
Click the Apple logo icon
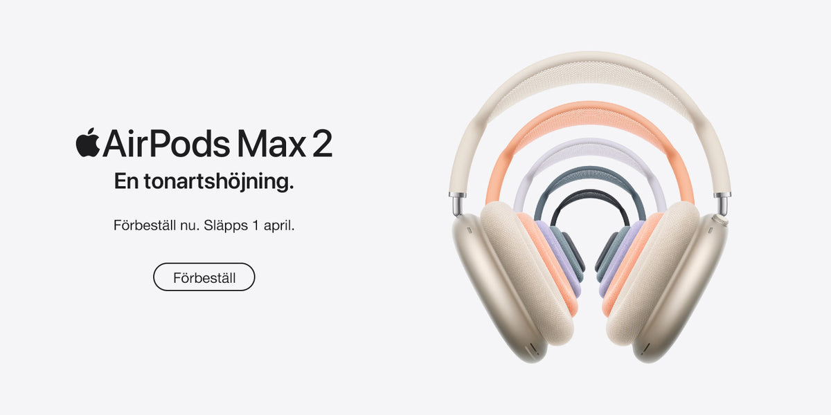(88, 142)
